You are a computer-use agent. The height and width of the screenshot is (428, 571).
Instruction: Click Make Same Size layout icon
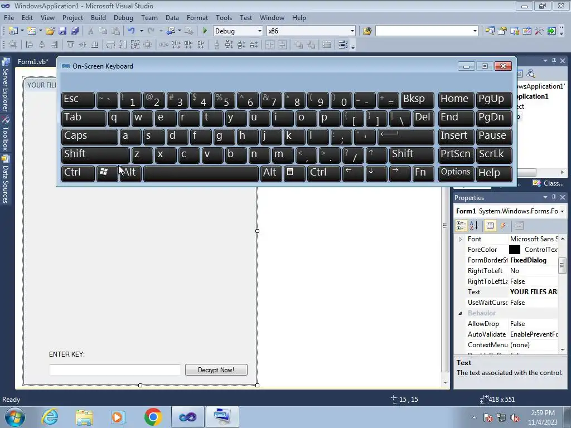coord(135,45)
